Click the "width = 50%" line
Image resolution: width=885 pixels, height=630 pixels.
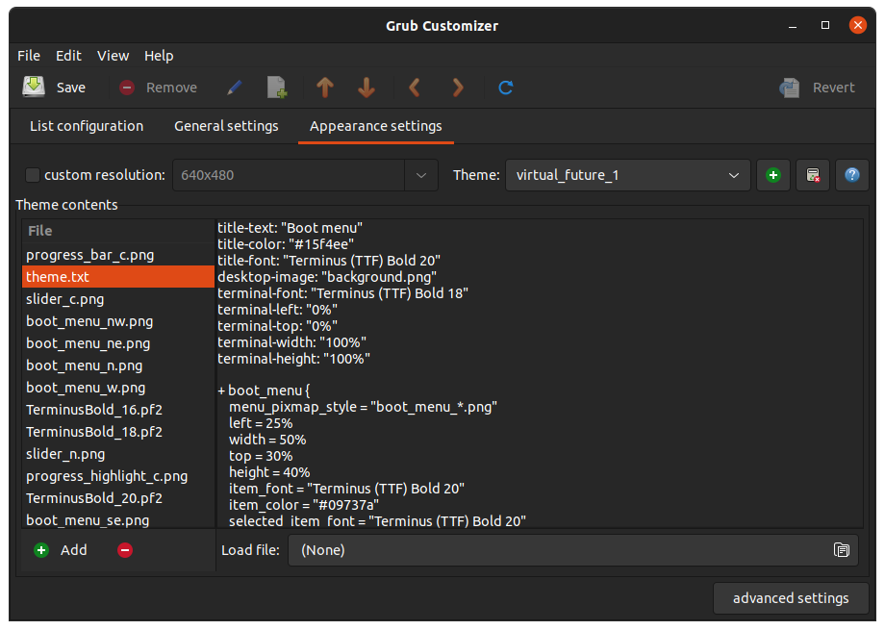click(x=267, y=440)
